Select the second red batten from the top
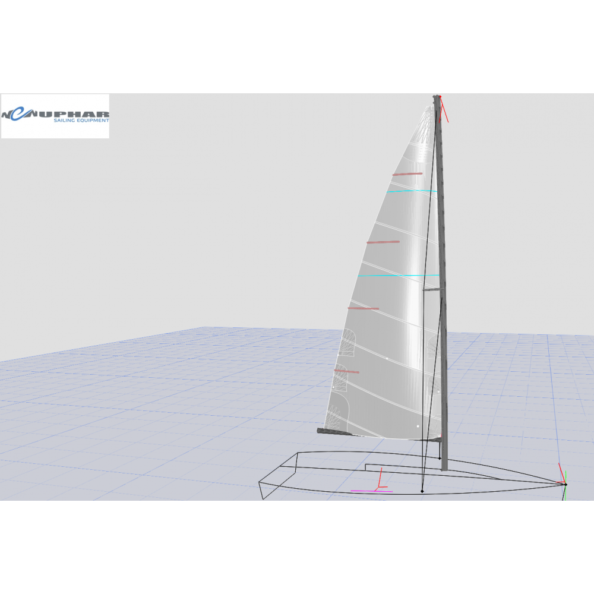Viewport: 594px width, 594px height. tap(383, 242)
